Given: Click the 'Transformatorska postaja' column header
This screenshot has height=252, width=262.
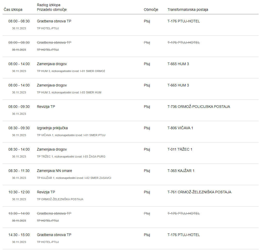Looking at the screenshot, I should point(188,10).
